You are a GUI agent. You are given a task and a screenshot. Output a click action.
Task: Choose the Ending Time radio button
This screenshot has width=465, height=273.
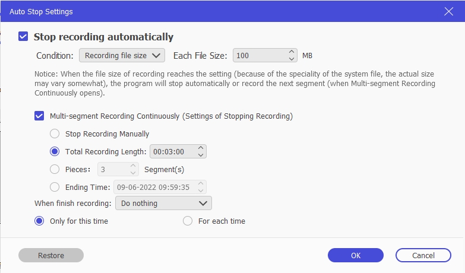click(x=55, y=187)
